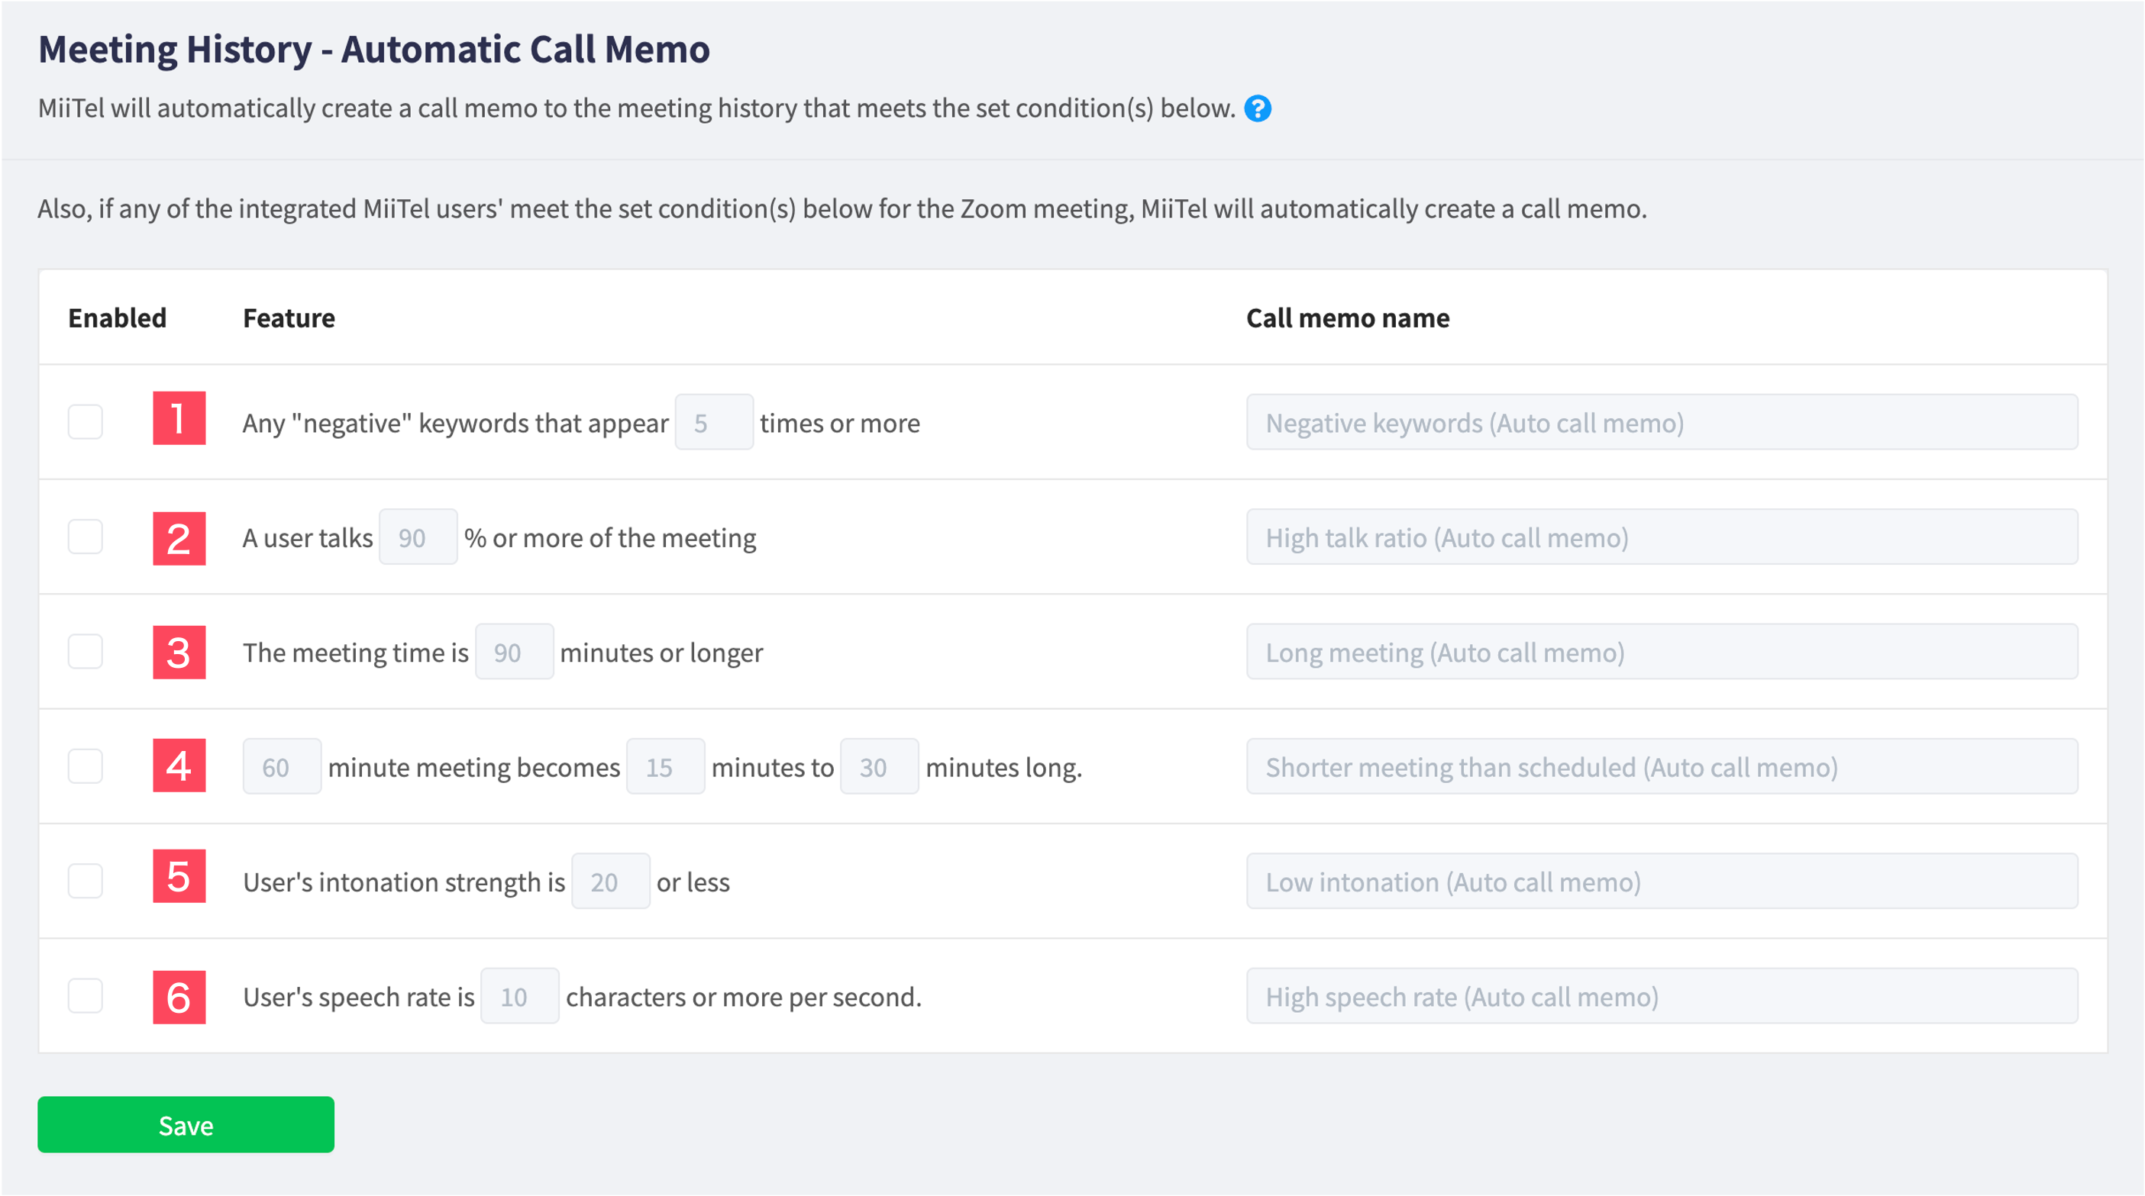Select the meeting time minutes or longer field
The width and height of the screenshot is (2145, 1196).
[x=515, y=653]
